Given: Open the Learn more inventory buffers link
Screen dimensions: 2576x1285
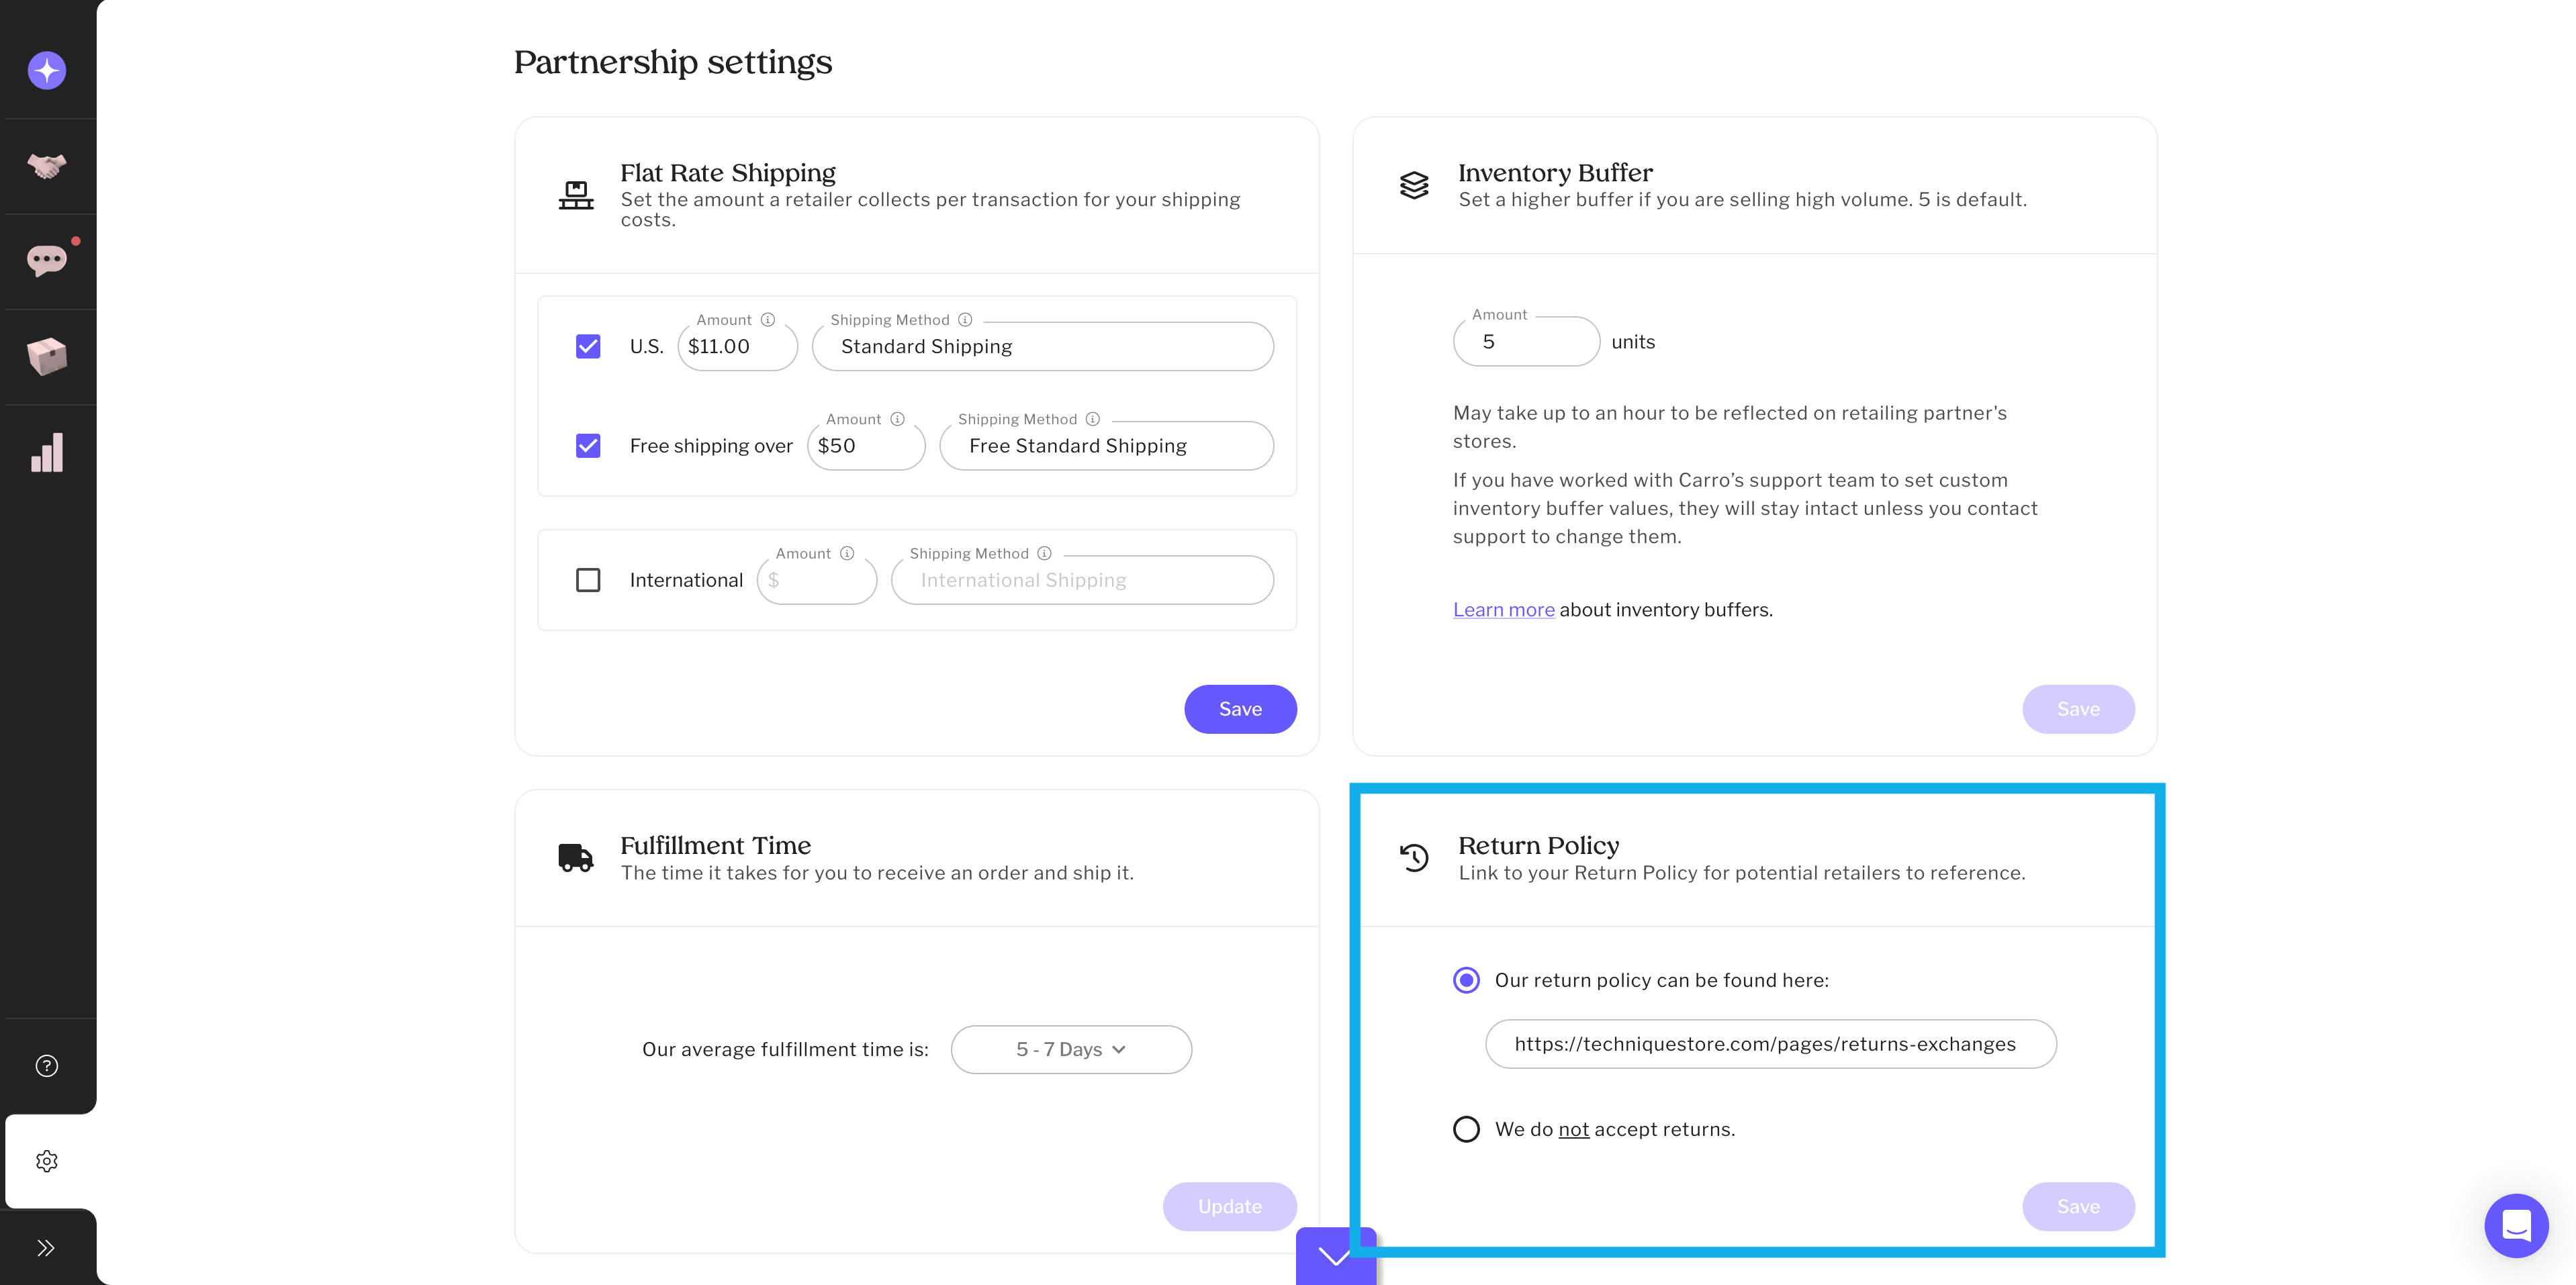Looking at the screenshot, I should pos(1503,609).
